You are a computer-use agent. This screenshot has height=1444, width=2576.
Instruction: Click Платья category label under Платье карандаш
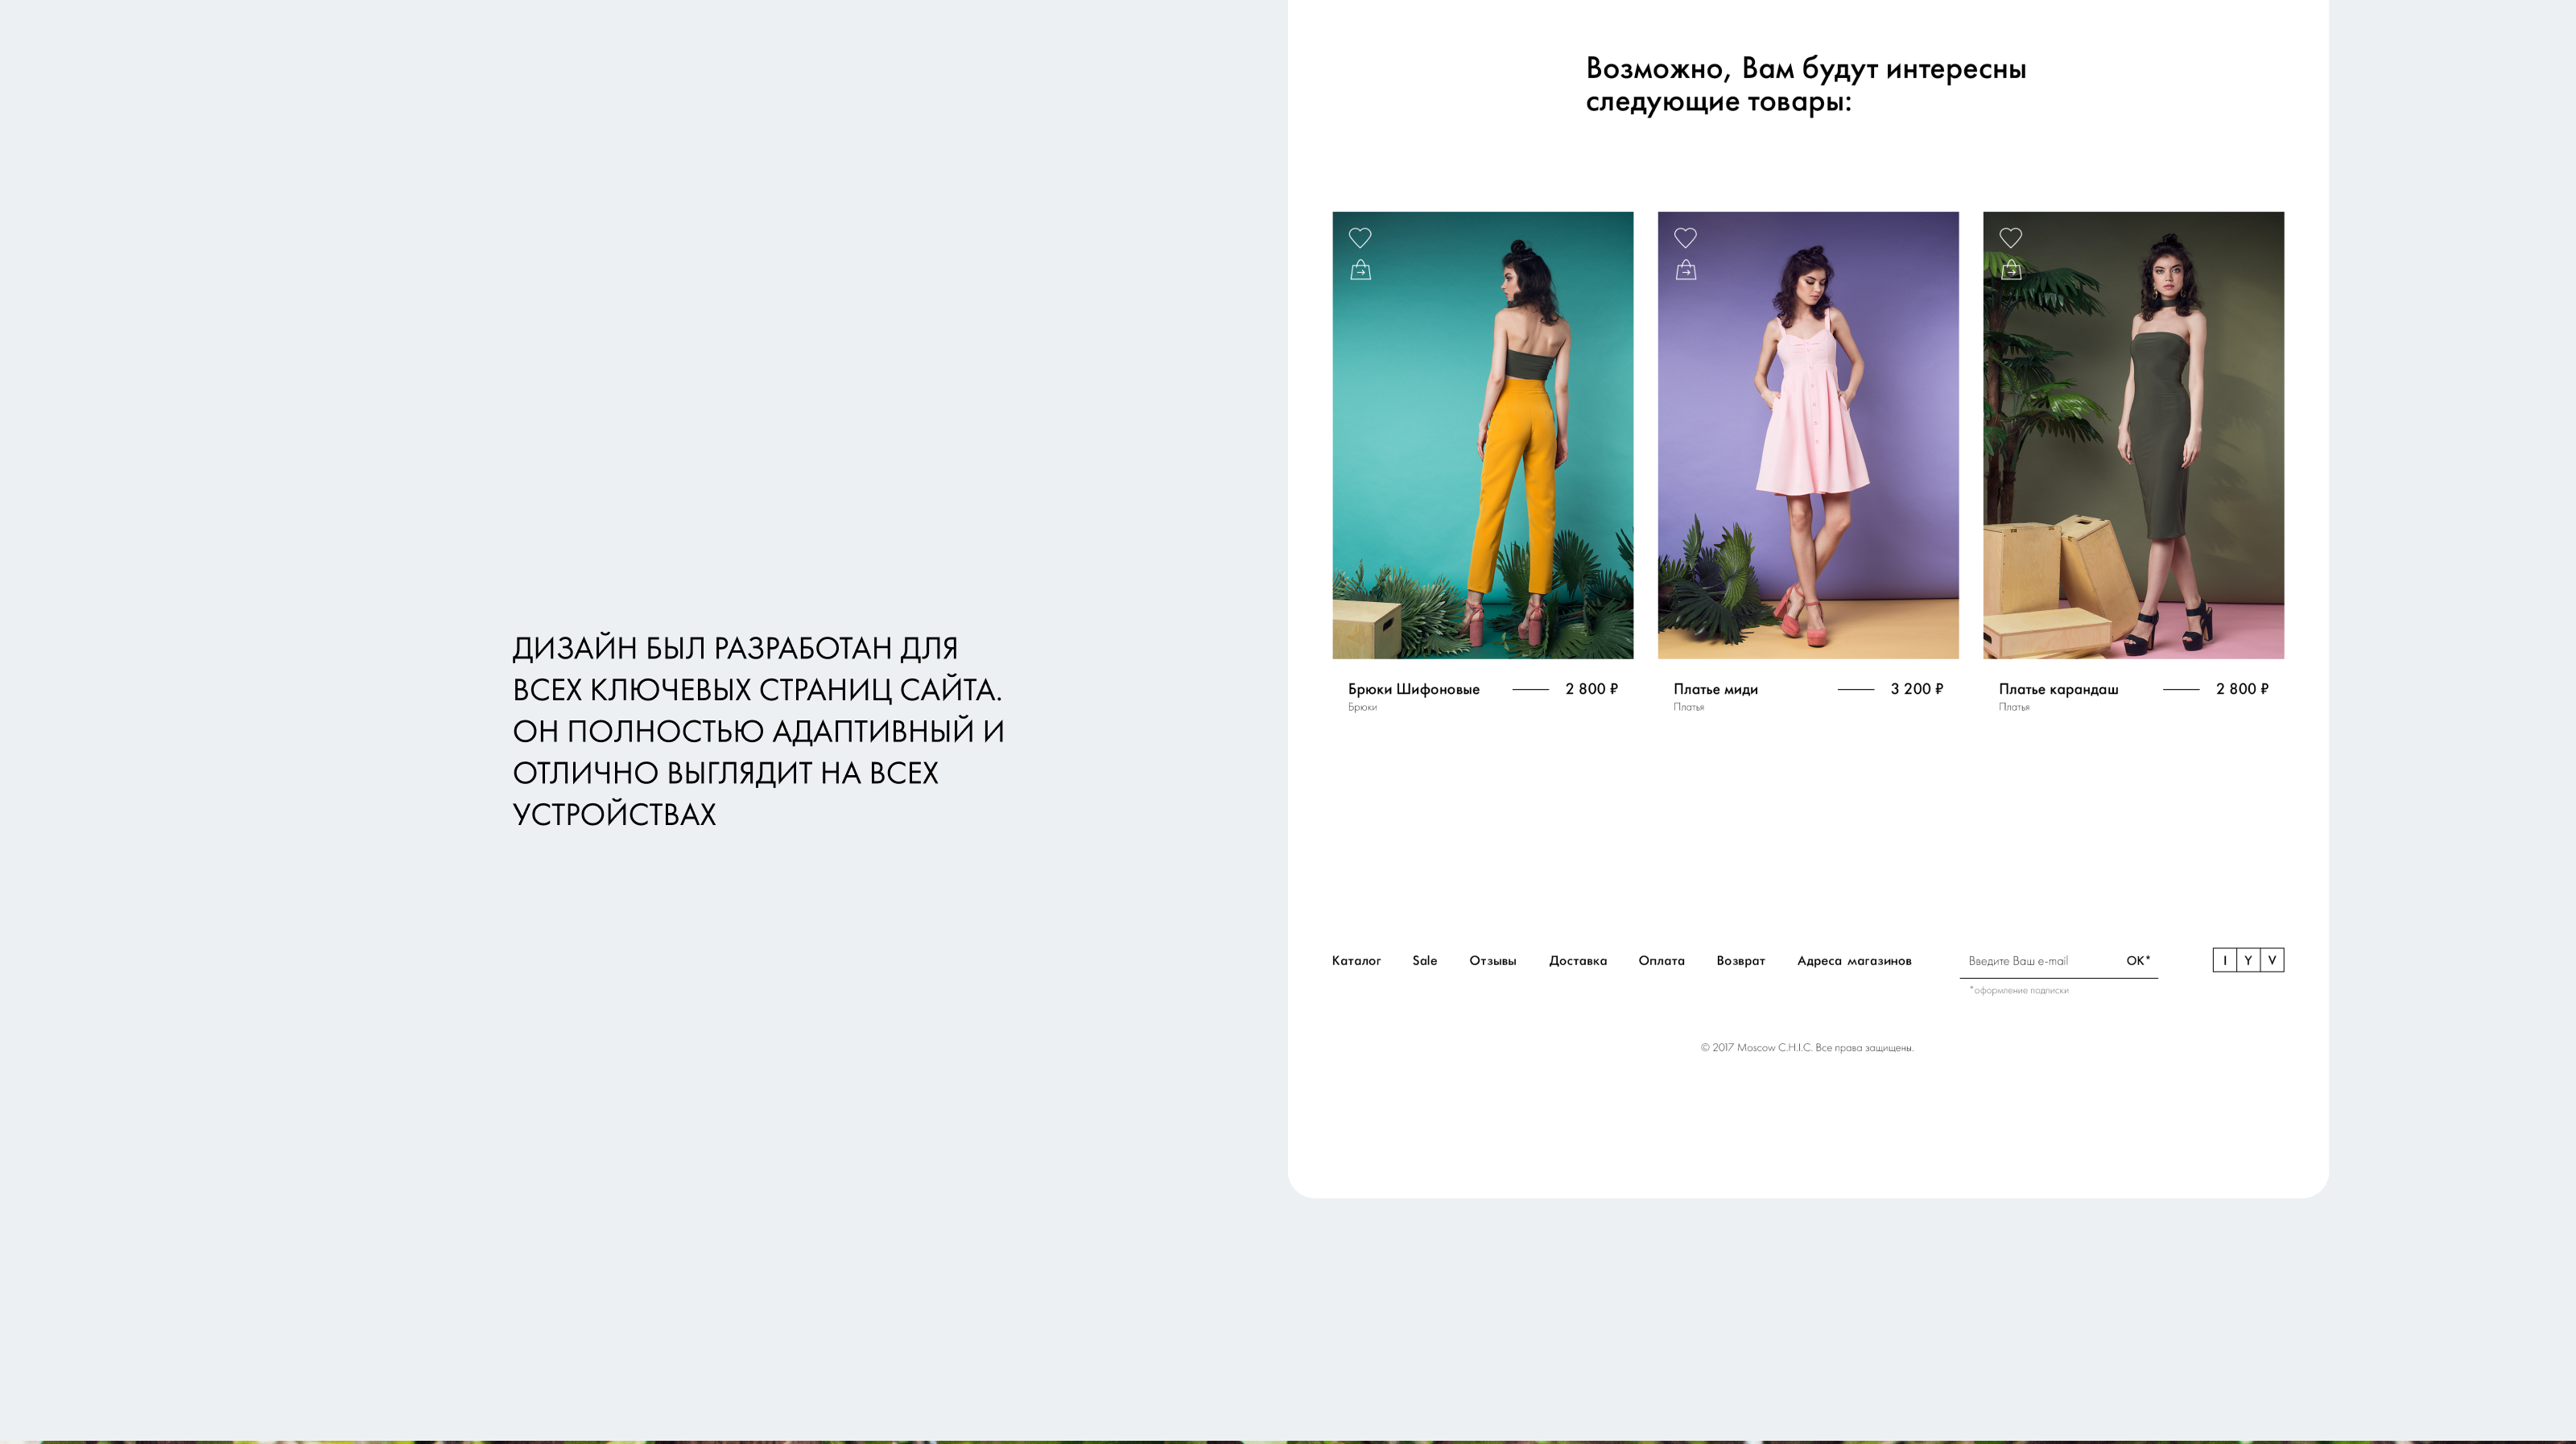pyautogui.click(x=2014, y=707)
